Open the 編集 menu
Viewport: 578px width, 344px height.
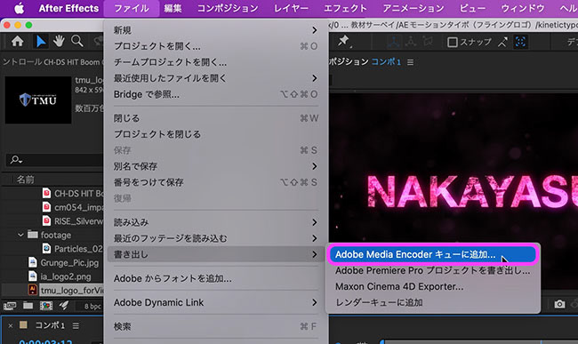tap(173, 8)
